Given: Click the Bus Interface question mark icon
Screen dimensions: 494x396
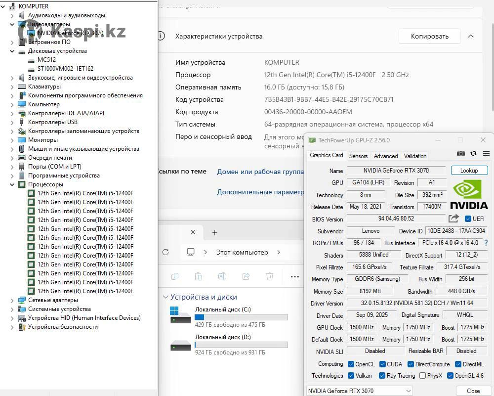Looking at the screenshot, I should click(x=486, y=243).
